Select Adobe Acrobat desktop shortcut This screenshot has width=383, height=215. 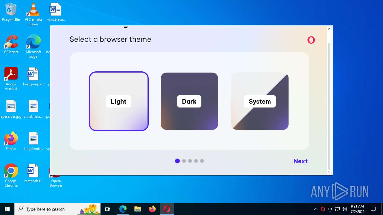11,79
